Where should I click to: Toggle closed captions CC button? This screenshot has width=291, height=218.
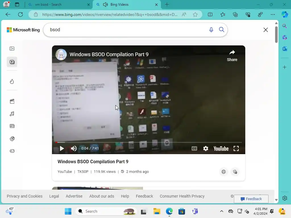(x=194, y=148)
